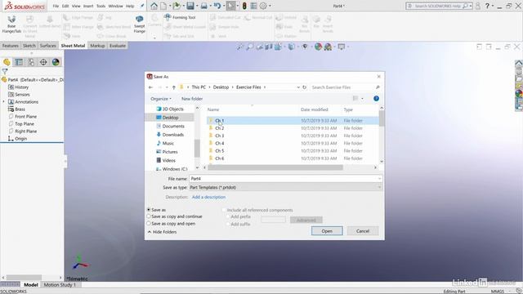The width and height of the screenshot is (523, 294).
Task: Click Zoom to Area magnifier icon
Action: point(249,47)
